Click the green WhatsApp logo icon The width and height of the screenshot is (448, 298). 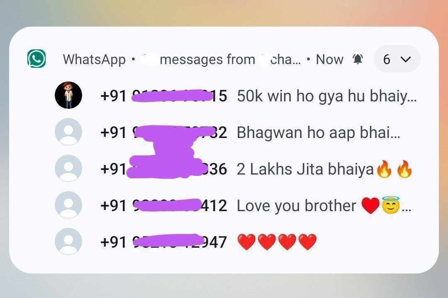point(37,59)
